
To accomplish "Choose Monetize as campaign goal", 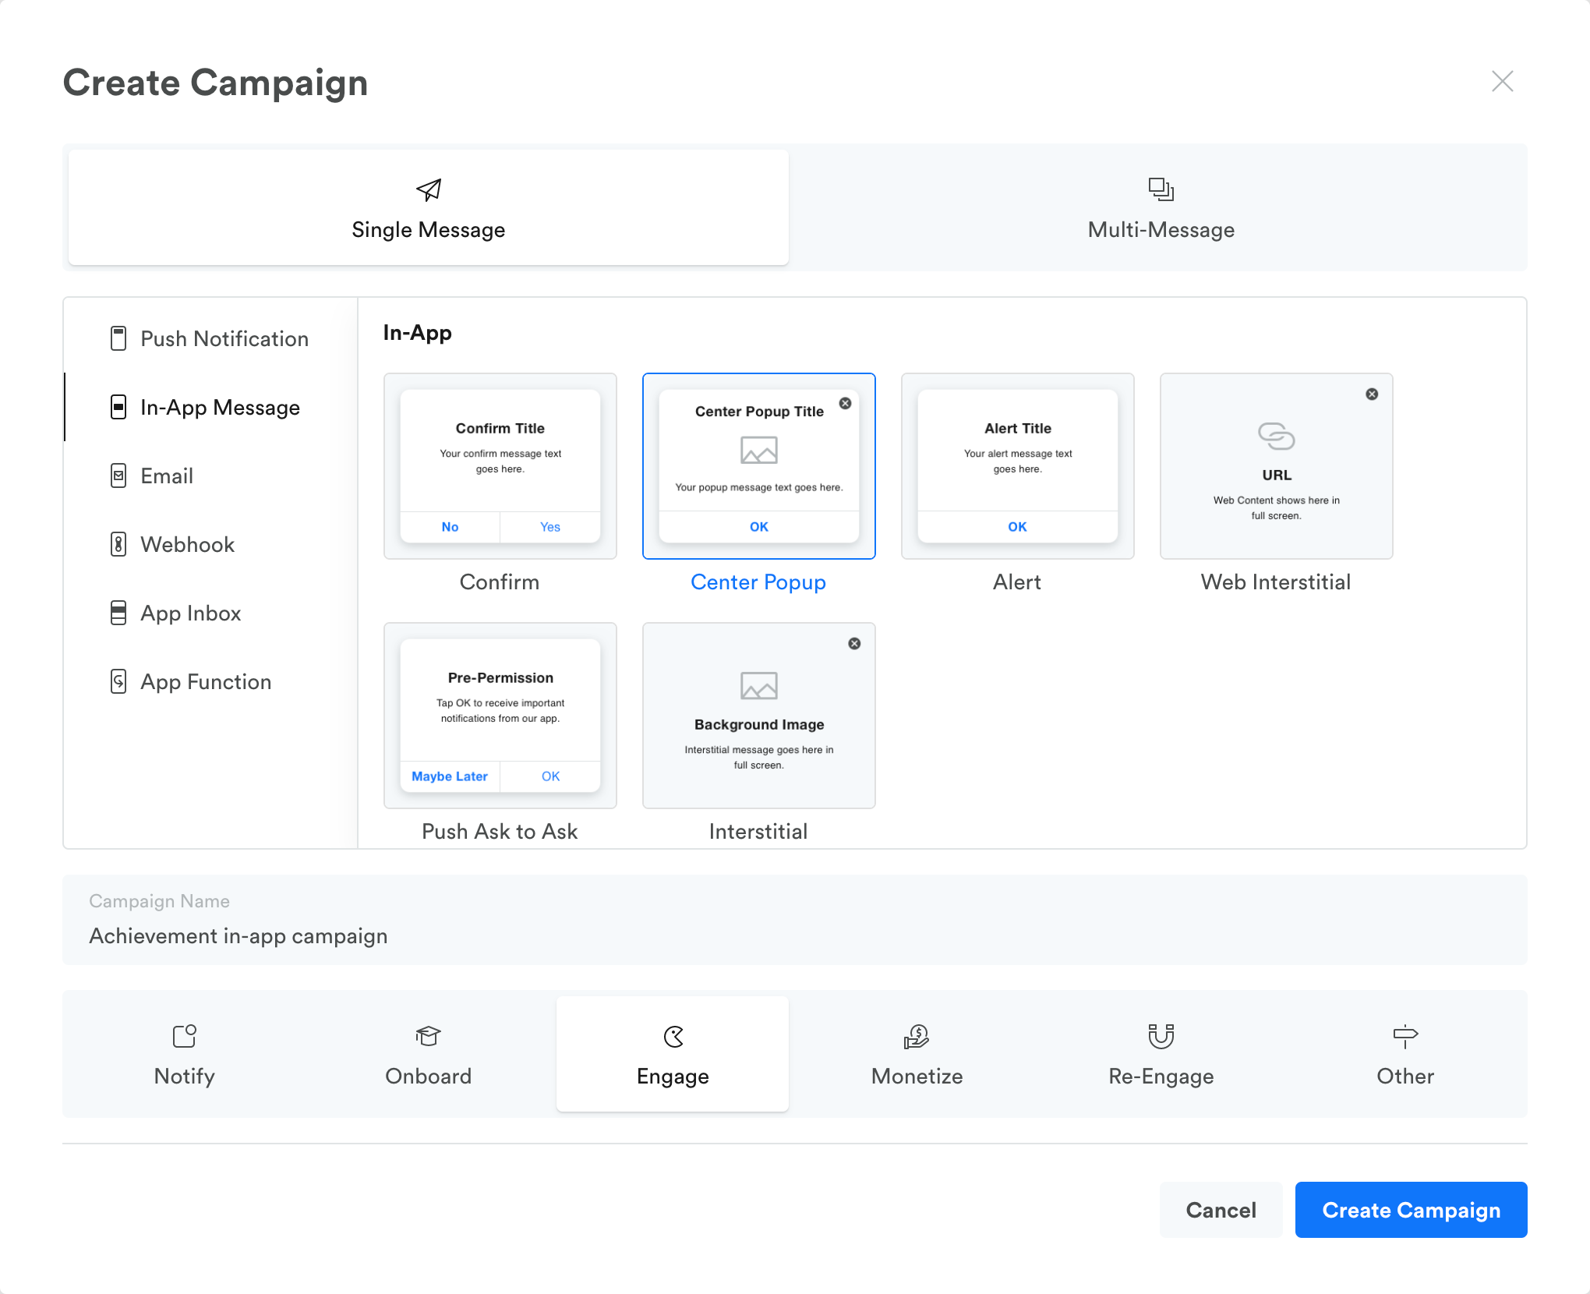I will [x=917, y=1054].
